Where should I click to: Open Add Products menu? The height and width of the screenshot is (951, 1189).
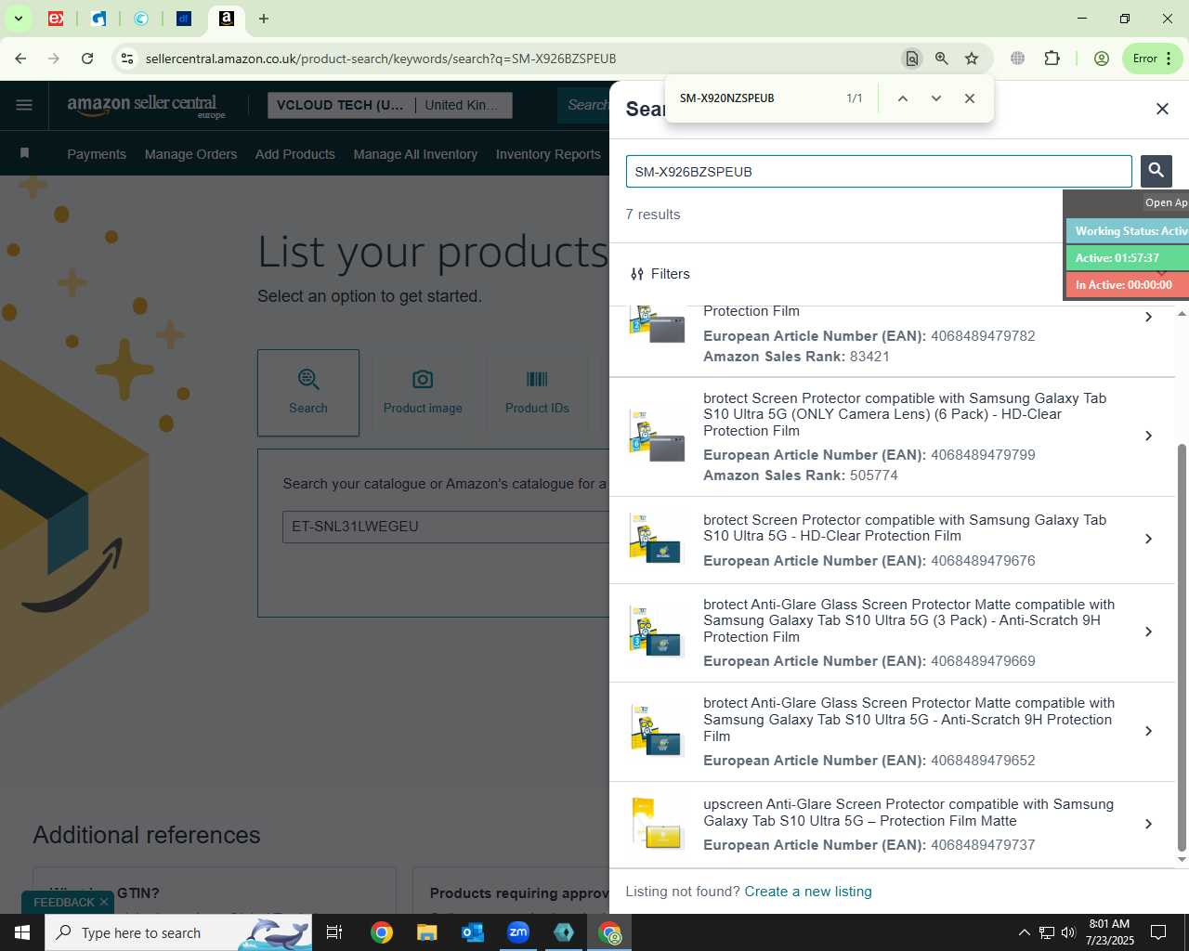(295, 154)
